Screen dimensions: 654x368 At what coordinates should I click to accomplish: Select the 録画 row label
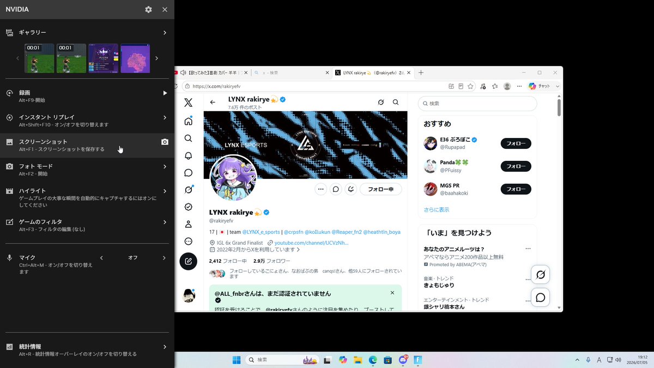pos(25,93)
